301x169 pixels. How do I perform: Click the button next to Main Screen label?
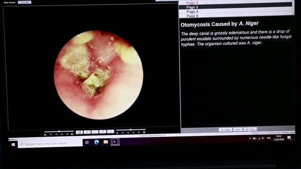click(x=24, y=2)
